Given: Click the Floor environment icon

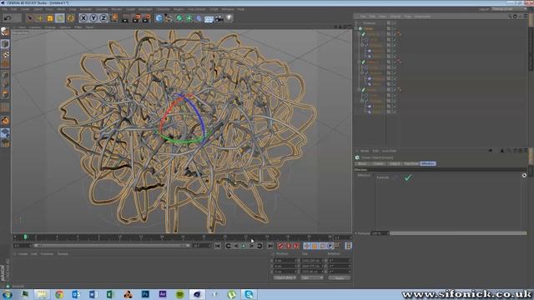Looking at the screenshot, I should [209, 18].
